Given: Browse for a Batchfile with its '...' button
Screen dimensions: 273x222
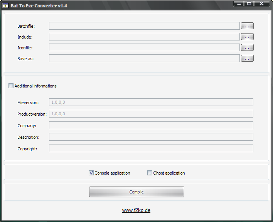Looking at the screenshot, I should pyautogui.click(x=247, y=26).
